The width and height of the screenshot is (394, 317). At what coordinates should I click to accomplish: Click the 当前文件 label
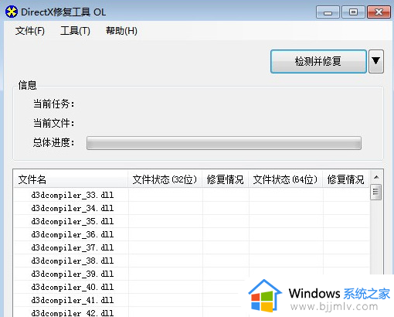click(53, 123)
